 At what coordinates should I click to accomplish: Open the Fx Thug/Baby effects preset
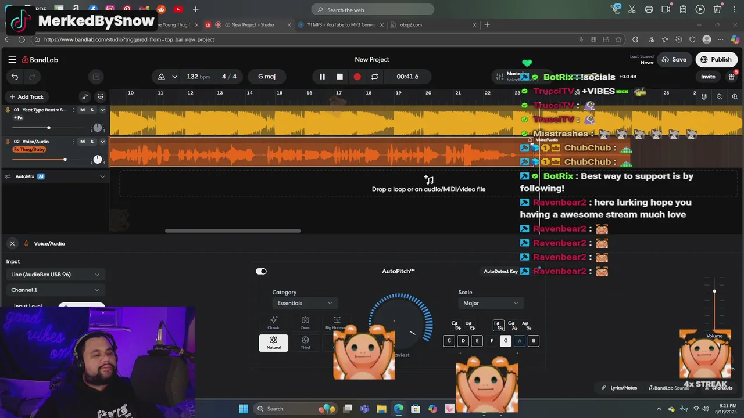coord(29,150)
